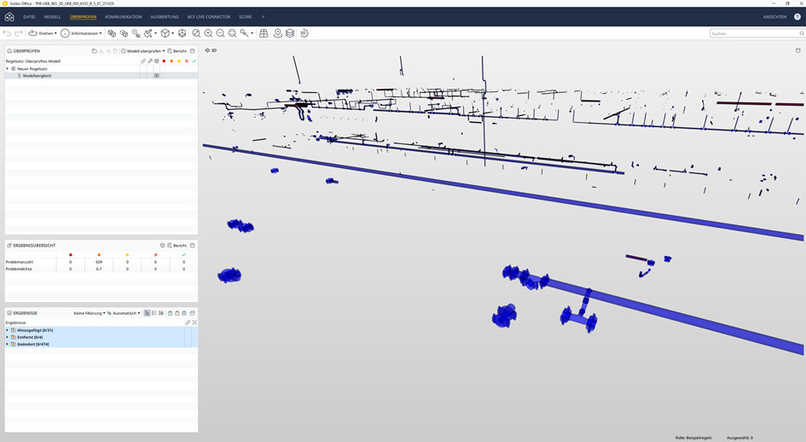Select the ÜBERPRÜFEN tab
806x442 pixels.
[x=83, y=17]
